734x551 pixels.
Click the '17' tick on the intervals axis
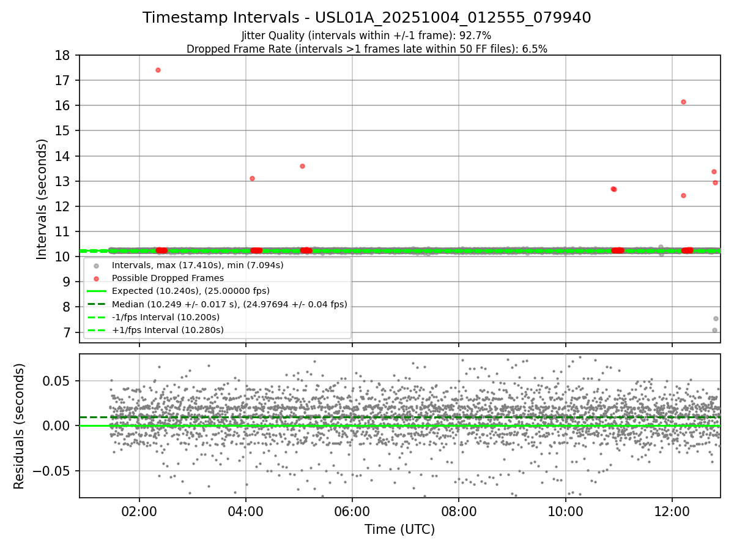(x=64, y=81)
